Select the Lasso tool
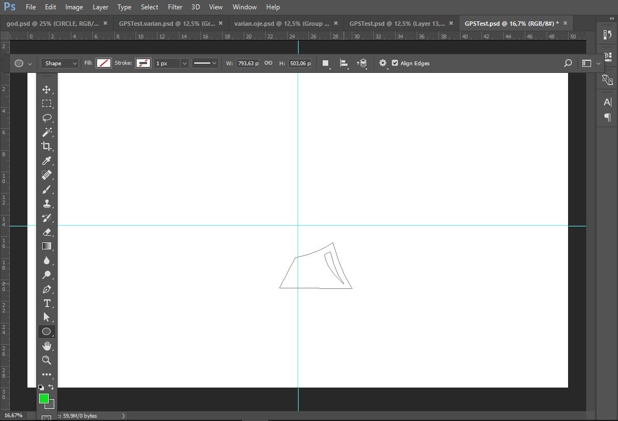 47,118
